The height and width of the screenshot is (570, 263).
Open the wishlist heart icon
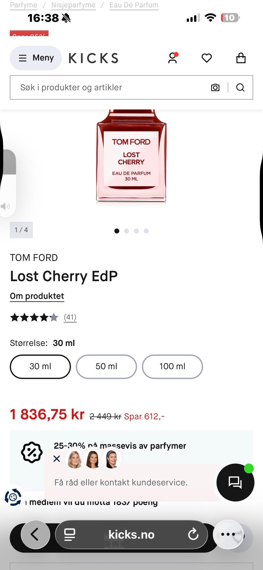click(207, 58)
